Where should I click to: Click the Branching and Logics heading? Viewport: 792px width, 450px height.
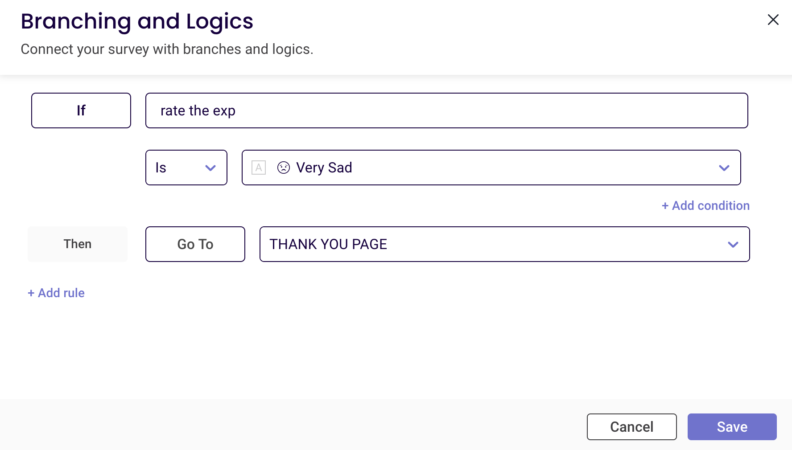point(137,21)
